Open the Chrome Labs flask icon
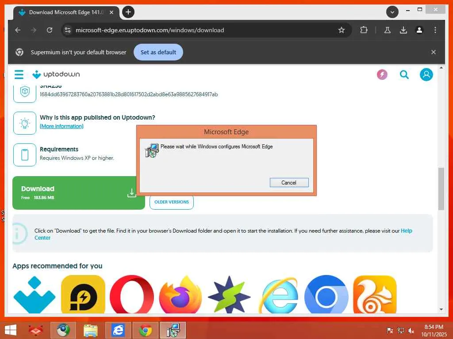Image resolution: width=453 pixels, height=339 pixels. click(x=388, y=30)
